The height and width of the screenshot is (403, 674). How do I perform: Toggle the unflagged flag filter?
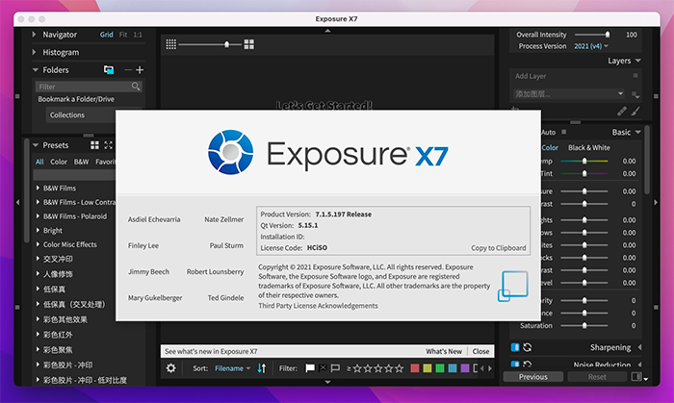[x=335, y=368]
